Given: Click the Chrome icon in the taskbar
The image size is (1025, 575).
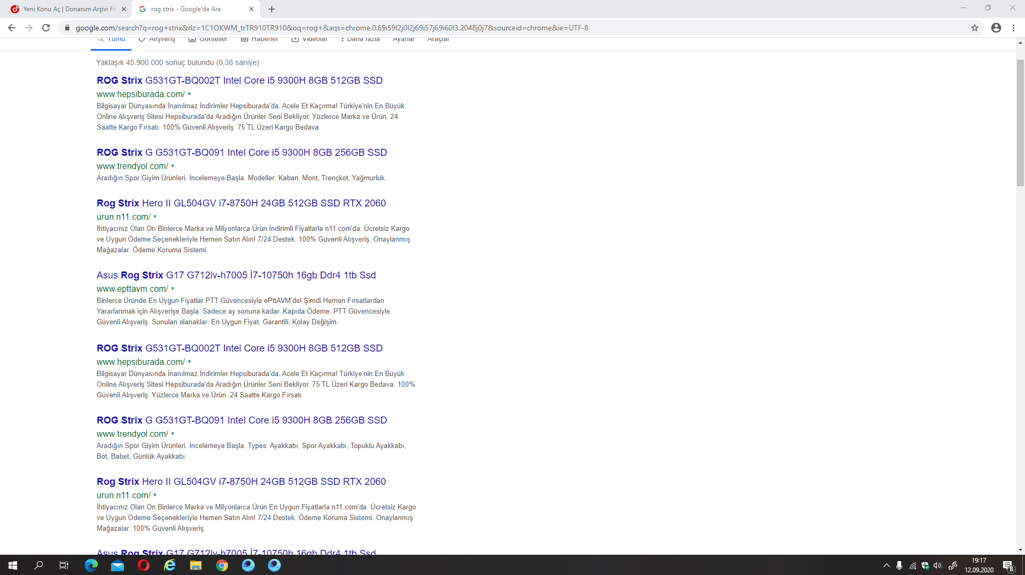Looking at the screenshot, I should click(222, 565).
